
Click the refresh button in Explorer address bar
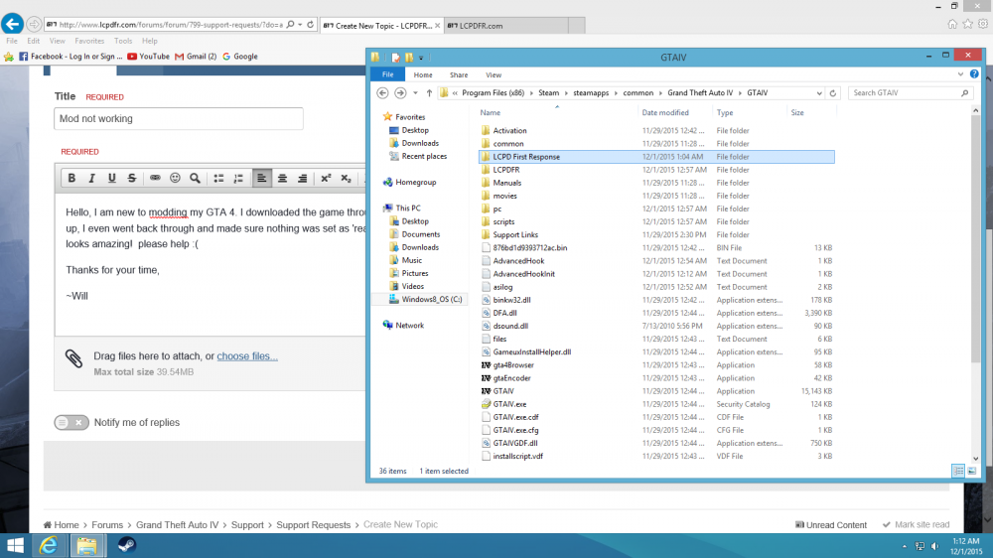(835, 92)
